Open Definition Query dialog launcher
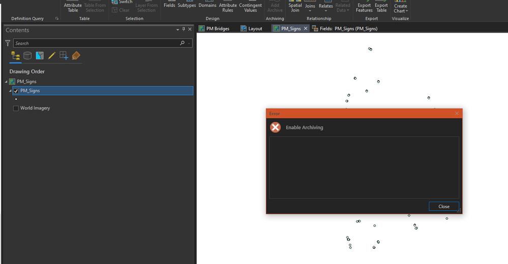This screenshot has height=264, width=508. tap(56, 18)
